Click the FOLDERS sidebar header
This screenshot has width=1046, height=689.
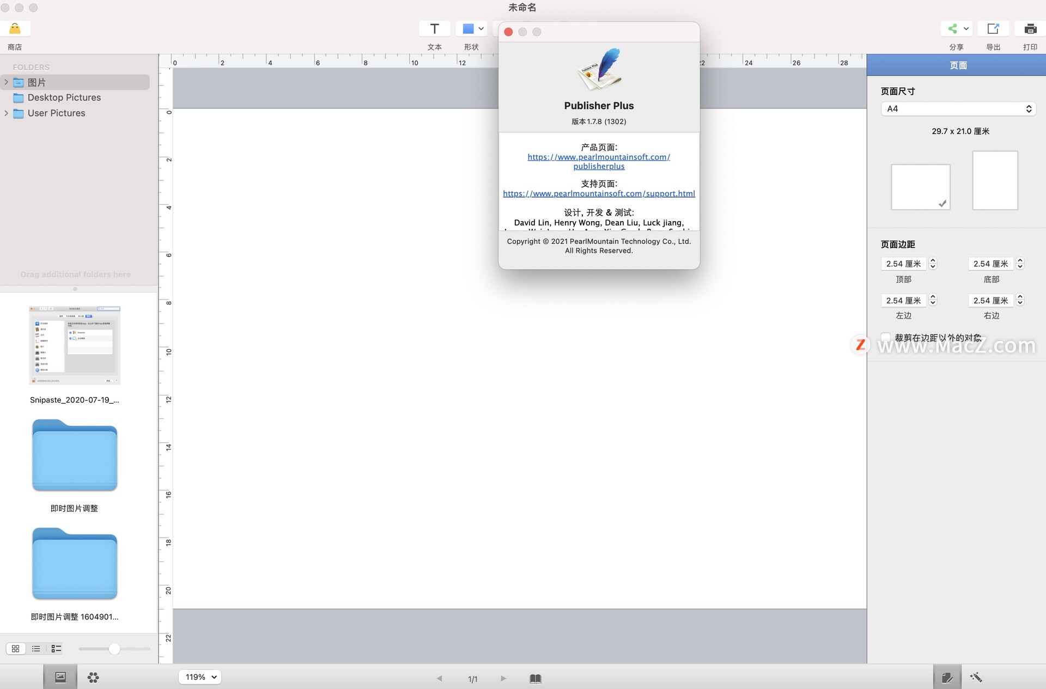click(x=31, y=68)
